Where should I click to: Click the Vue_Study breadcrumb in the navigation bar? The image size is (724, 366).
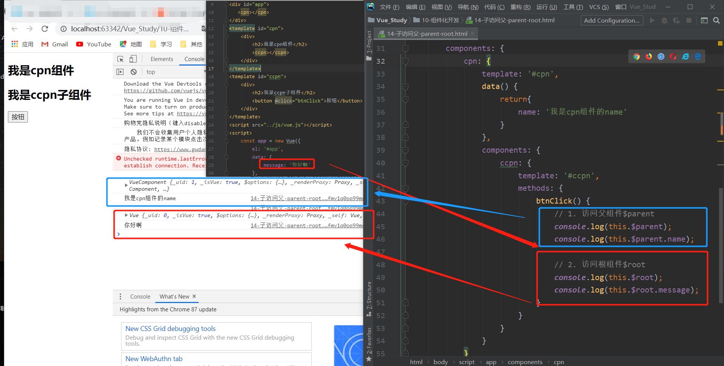[x=388, y=20]
